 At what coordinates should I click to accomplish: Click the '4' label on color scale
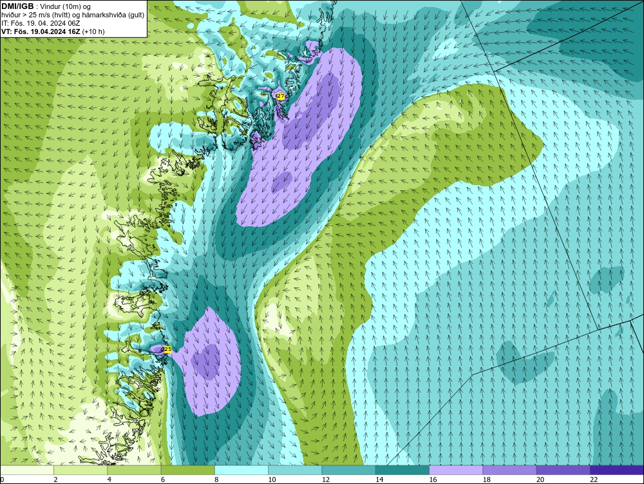tap(109, 480)
